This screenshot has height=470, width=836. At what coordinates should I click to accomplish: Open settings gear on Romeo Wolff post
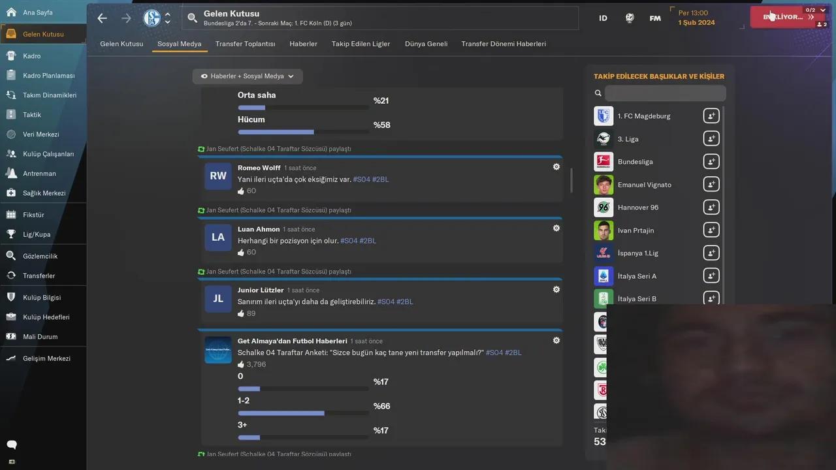click(x=556, y=167)
